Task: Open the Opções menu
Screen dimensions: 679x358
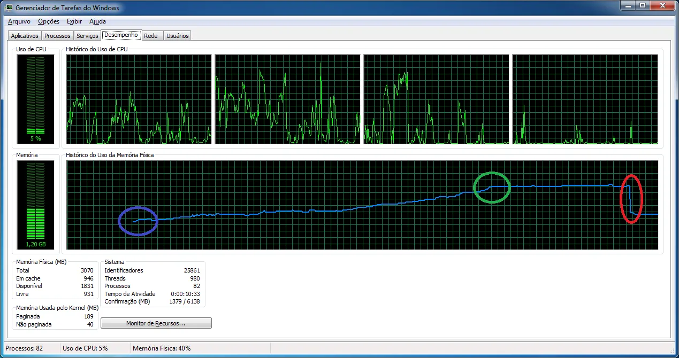Action: 49,21
